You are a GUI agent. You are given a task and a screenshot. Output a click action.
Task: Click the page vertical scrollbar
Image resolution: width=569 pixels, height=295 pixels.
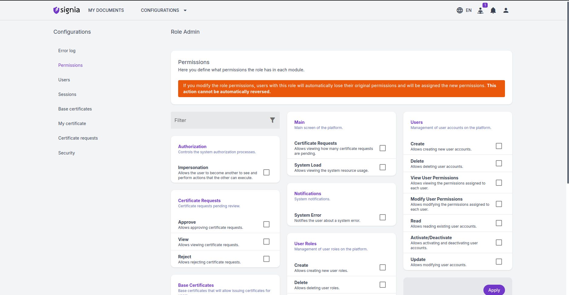pos(567,91)
